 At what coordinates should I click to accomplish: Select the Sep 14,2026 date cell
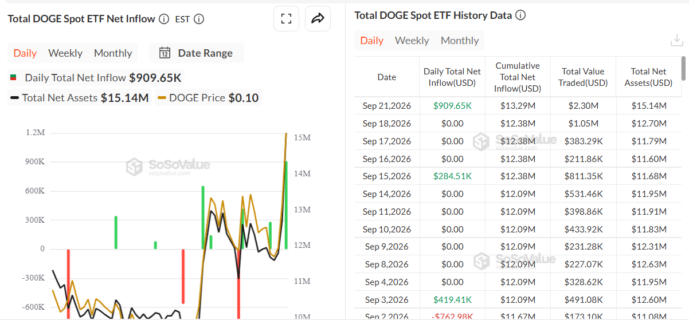(387, 194)
